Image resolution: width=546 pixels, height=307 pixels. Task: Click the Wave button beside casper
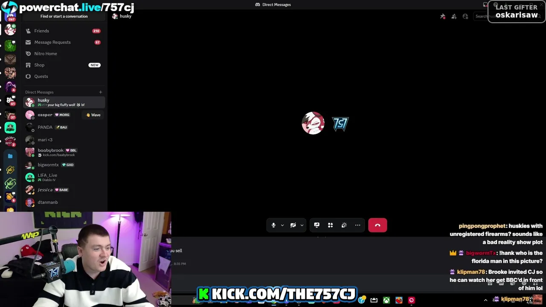coord(93,115)
